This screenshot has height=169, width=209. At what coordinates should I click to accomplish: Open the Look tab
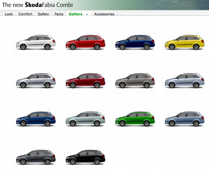tap(9, 14)
